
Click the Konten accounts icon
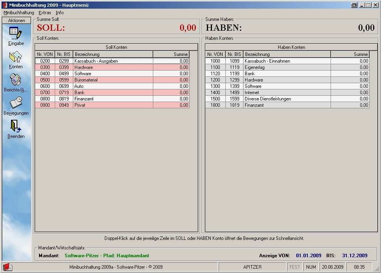click(x=16, y=57)
